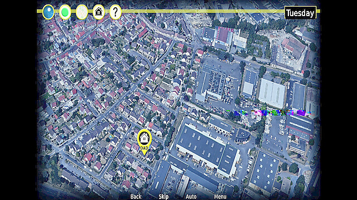357x200 pixels.
Task: Select the DAD house map marker
Action: [144, 142]
